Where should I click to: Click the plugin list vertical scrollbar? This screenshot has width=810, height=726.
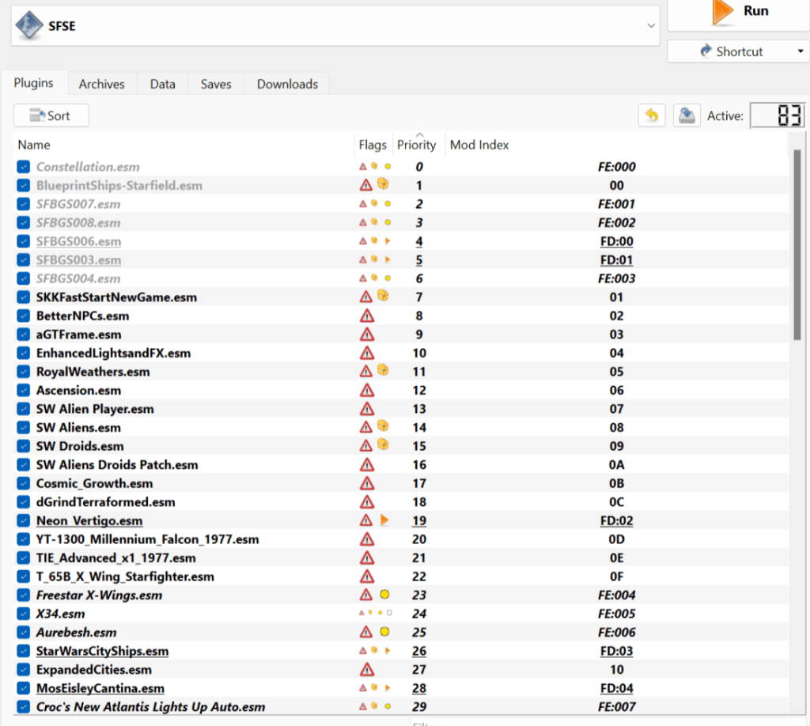(x=797, y=245)
